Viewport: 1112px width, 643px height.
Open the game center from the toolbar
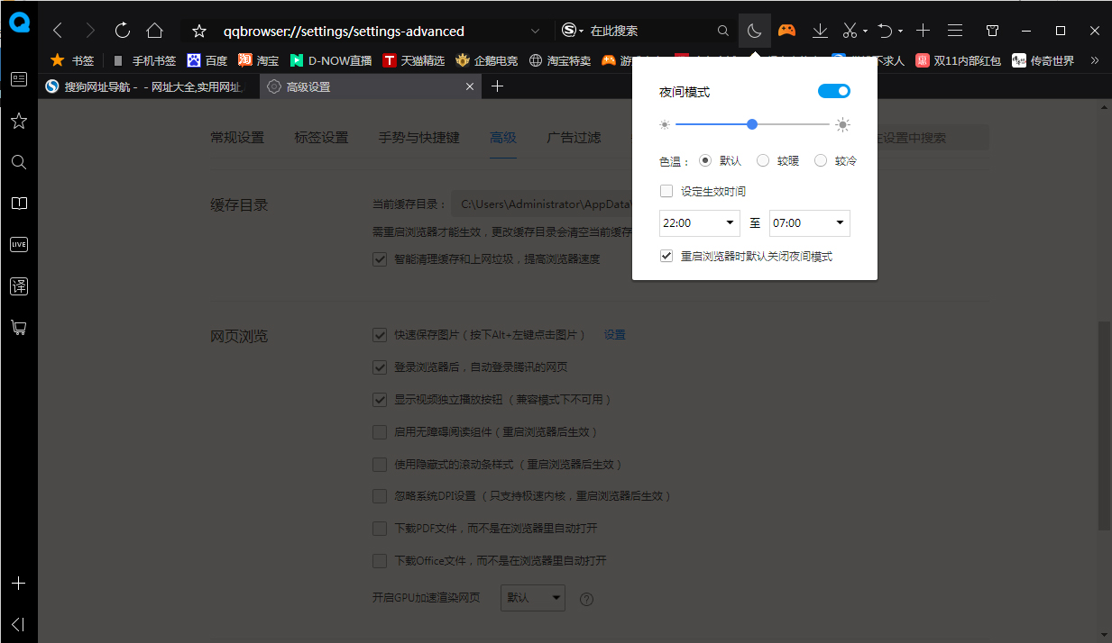click(x=786, y=30)
